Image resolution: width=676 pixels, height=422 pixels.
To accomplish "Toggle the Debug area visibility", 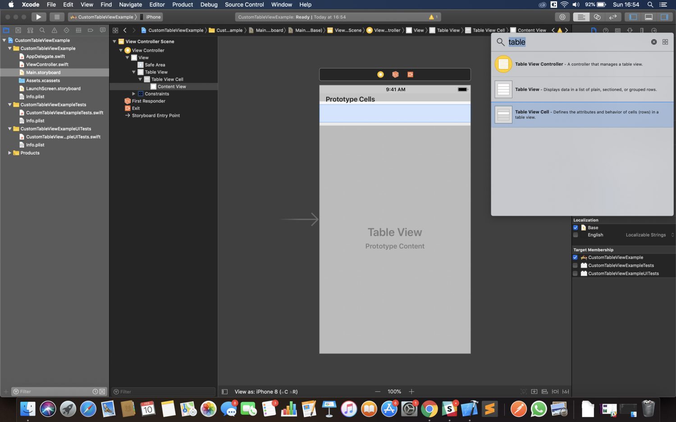I will pos(649,17).
